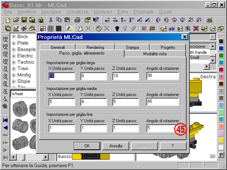
Task: Paste using the clipboard icon
Action: (x=67, y=20)
